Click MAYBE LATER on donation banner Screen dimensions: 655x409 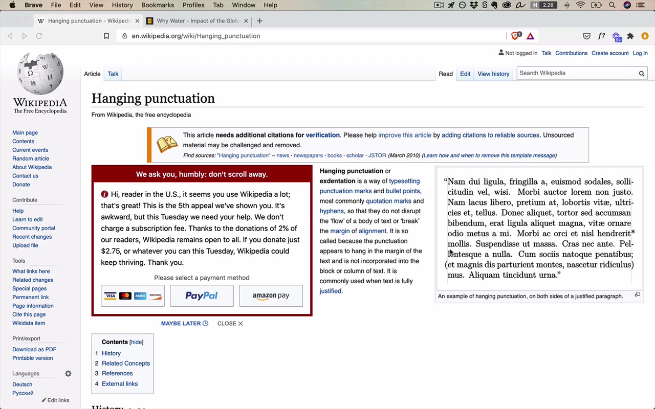tap(184, 323)
